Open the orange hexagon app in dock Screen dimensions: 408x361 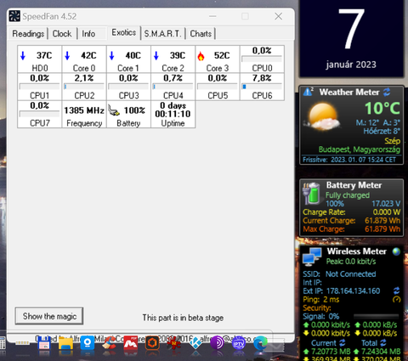pyautogui.click(x=152, y=343)
